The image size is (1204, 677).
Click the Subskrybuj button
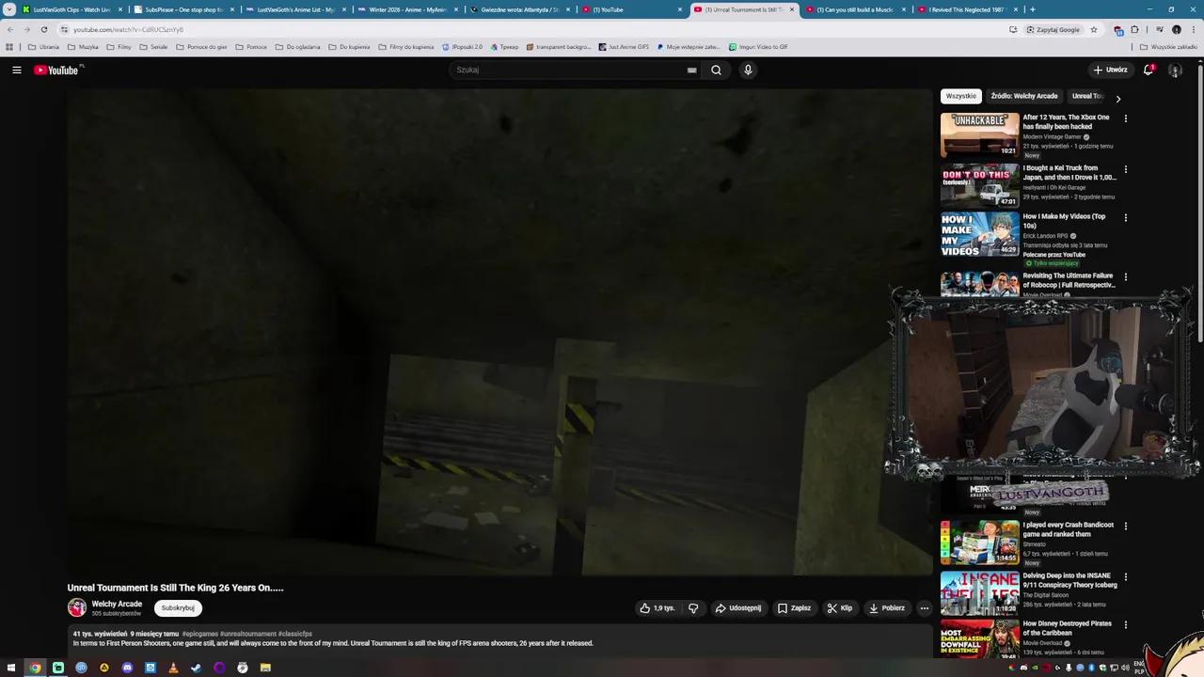178,607
